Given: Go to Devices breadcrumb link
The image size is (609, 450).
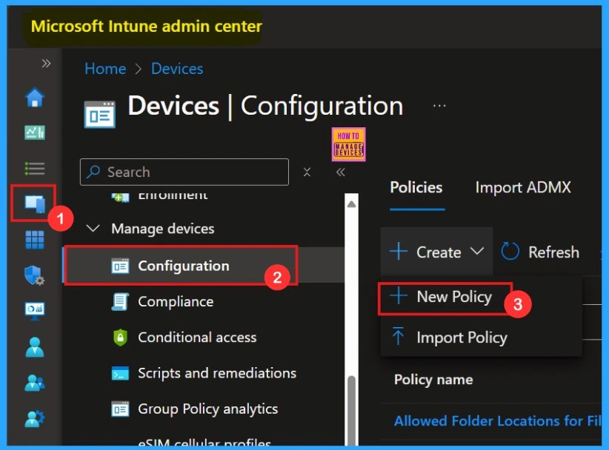Looking at the screenshot, I should coord(177,69).
